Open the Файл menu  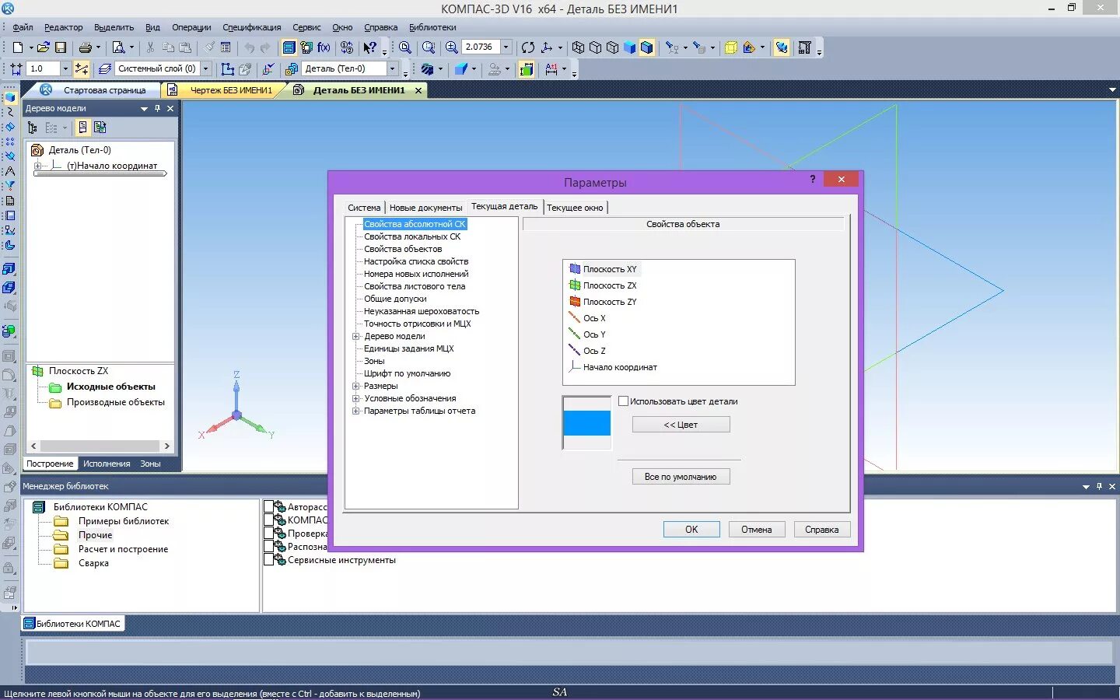[23, 27]
